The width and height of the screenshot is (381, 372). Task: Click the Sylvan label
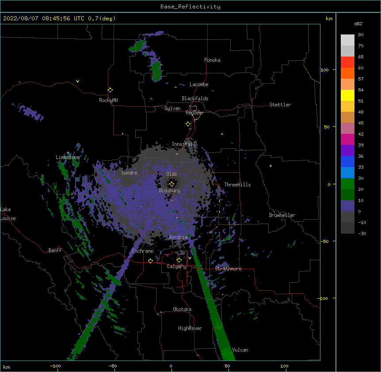click(x=172, y=108)
